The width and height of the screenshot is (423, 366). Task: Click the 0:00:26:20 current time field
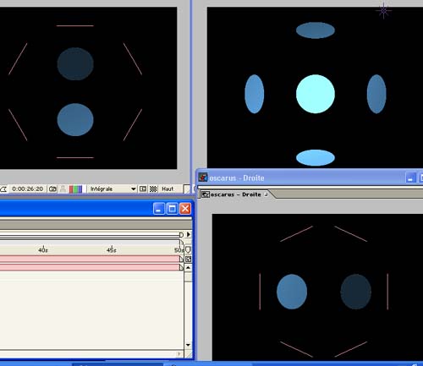[28, 188]
